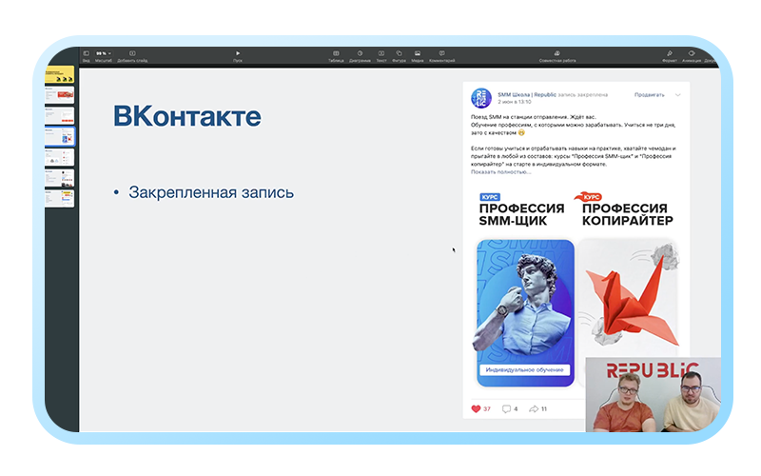Select the second slide thumbnail with red banner
This screenshot has height=476, width=761.
[59, 94]
